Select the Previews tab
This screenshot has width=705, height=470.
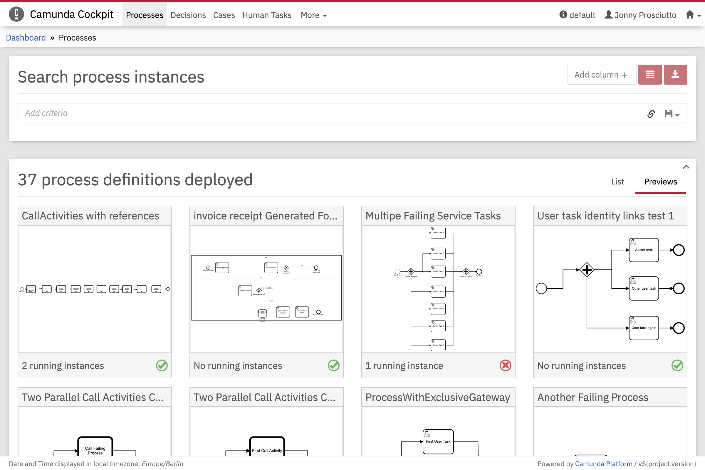tap(660, 182)
